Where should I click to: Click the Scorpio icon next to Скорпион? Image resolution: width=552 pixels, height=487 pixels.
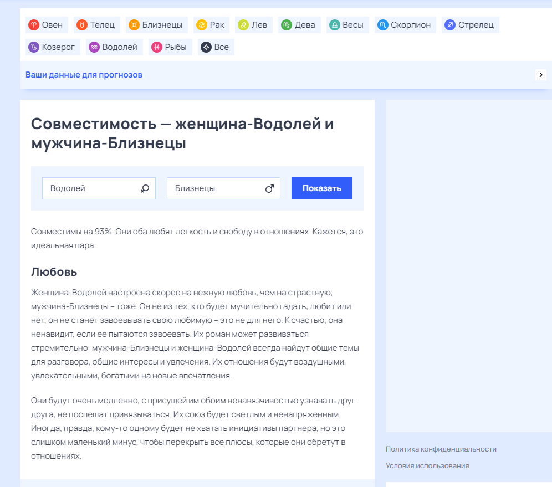pyautogui.click(x=382, y=25)
